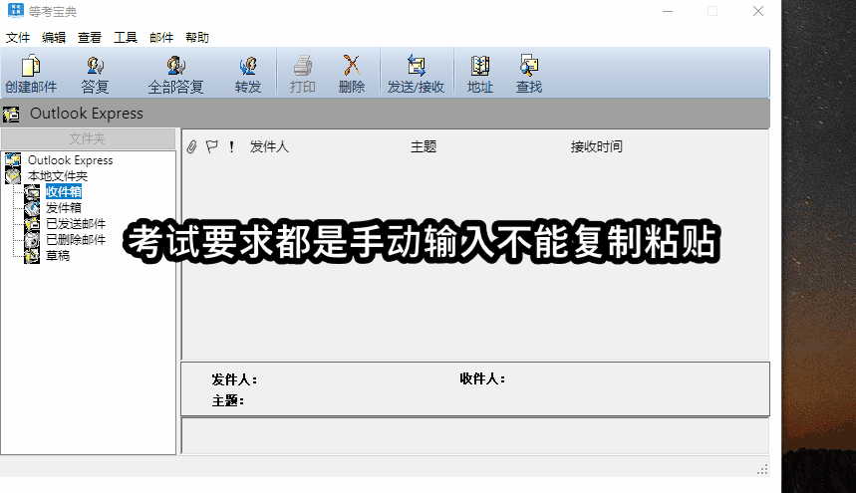Open the 帮助 menu
Viewport: 856px width, 493px height.
click(x=197, y=38)
